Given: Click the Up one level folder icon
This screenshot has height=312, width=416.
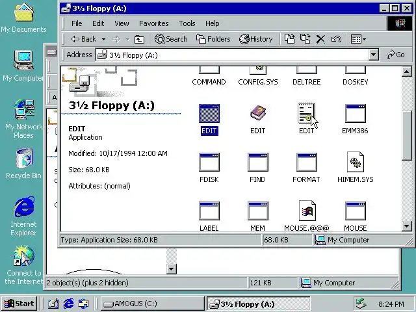Looking at the screenshot, I should tap(139, 39).
